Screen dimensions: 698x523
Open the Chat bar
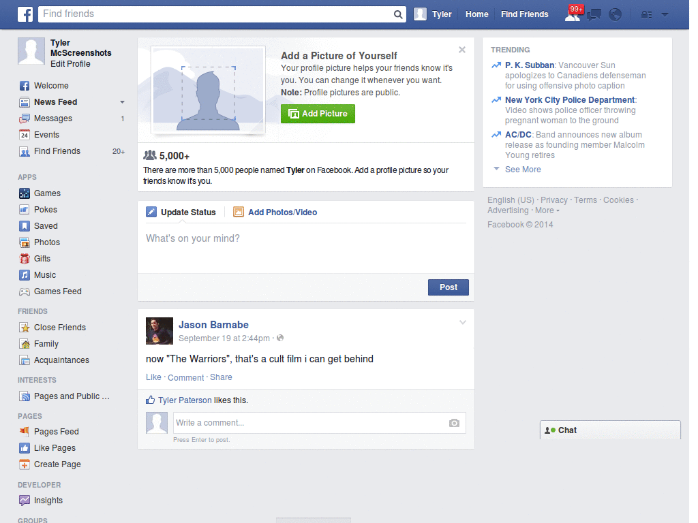pyautogui.click(x=610, y=430)
